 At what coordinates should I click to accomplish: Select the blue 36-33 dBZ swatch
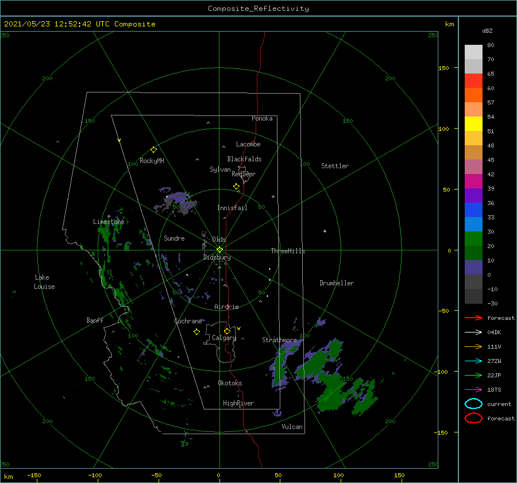pyautogui.click(x=473, y=210)
